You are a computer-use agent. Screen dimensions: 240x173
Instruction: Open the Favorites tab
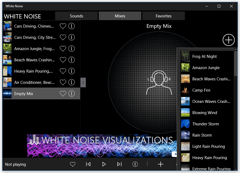(x=164, y=16)
